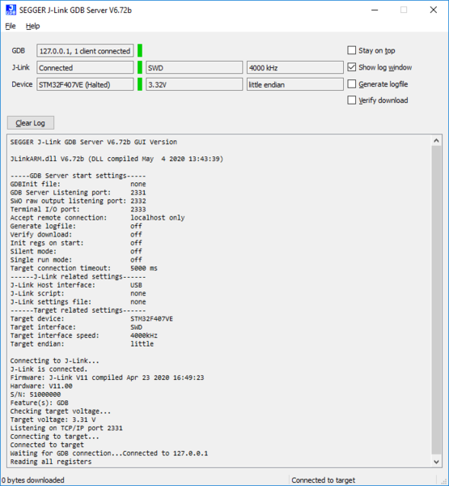Close the GDB Server window
The width and height of the screenshot is (449, 486).
point(434,10)
